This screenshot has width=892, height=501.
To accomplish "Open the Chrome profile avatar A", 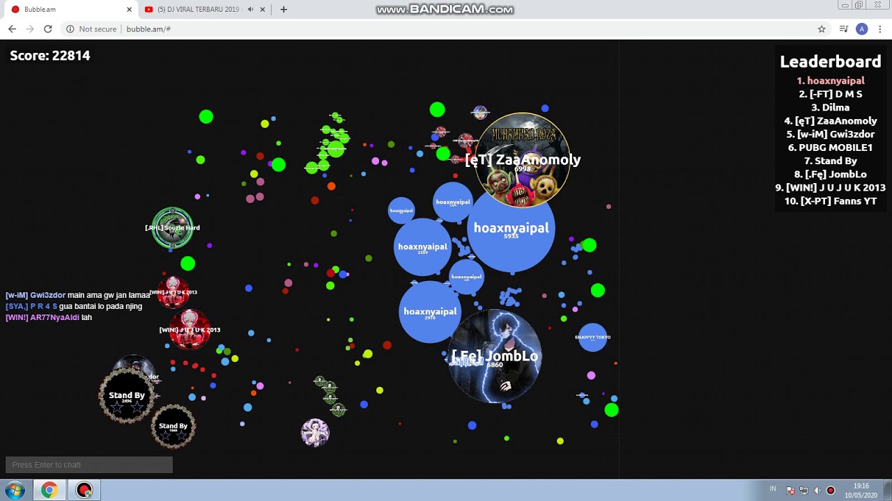I will click(x=862, y=29).
